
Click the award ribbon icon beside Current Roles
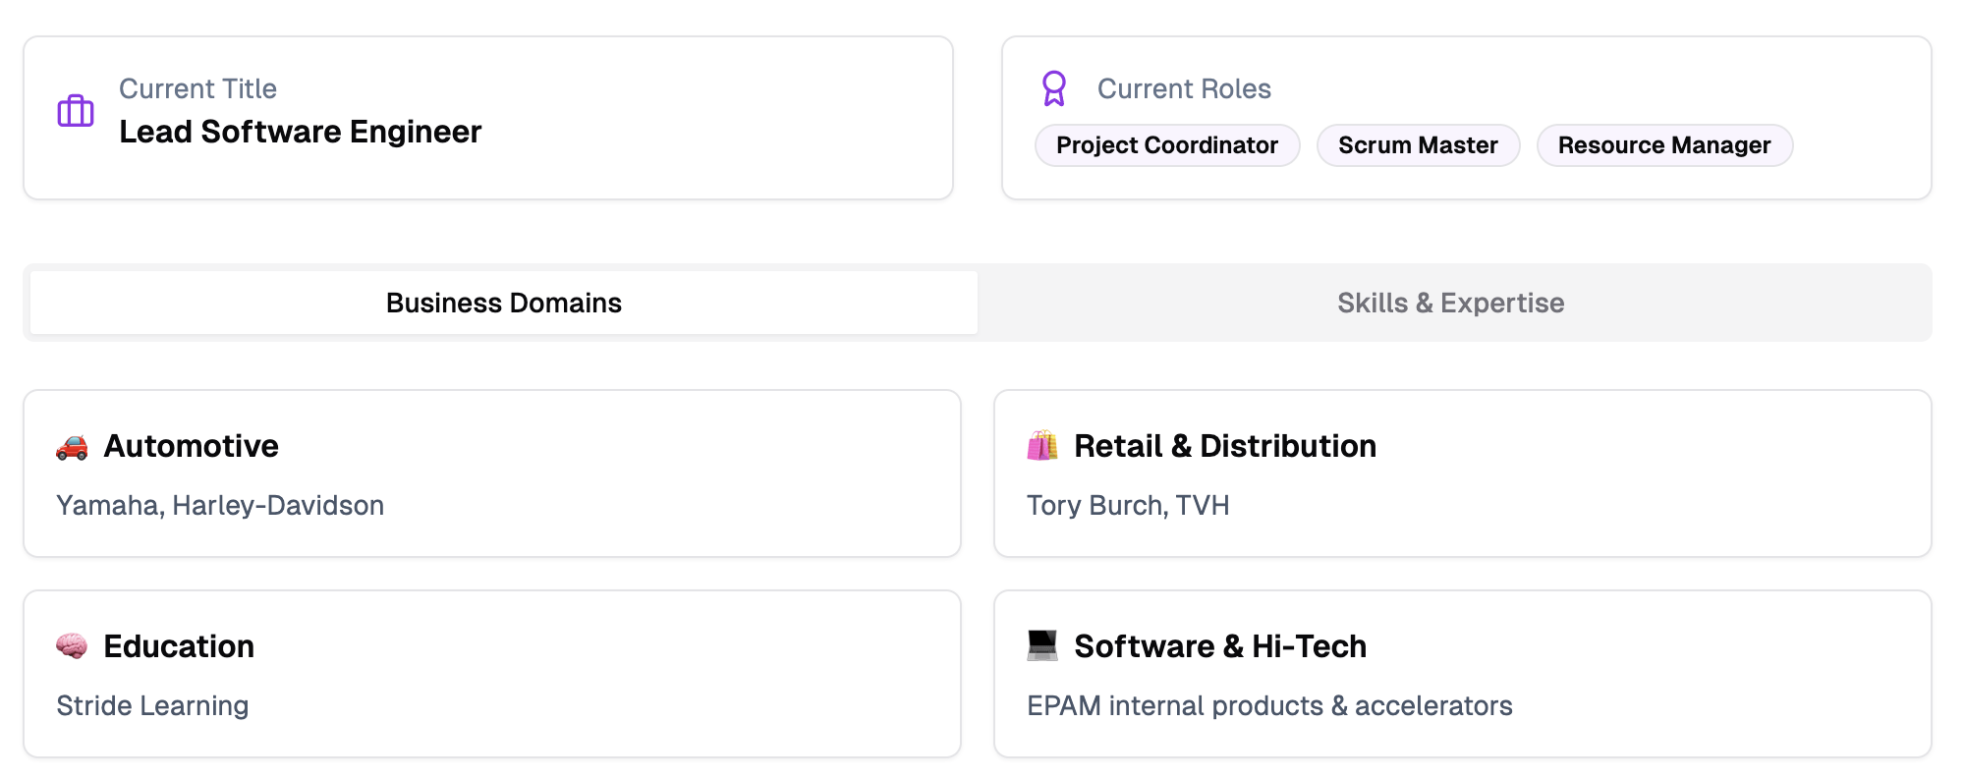tap(1054, 88)
